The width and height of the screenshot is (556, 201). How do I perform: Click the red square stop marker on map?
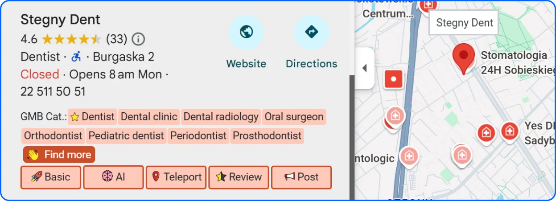click(x=393, y=79)
